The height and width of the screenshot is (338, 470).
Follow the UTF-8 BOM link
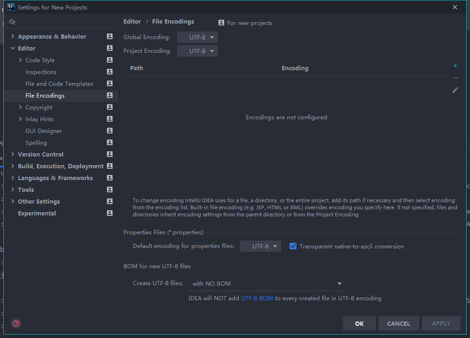(257, 298)
